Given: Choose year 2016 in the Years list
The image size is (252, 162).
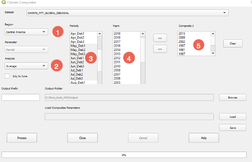Looking at the screenshot, I should 117,46.
